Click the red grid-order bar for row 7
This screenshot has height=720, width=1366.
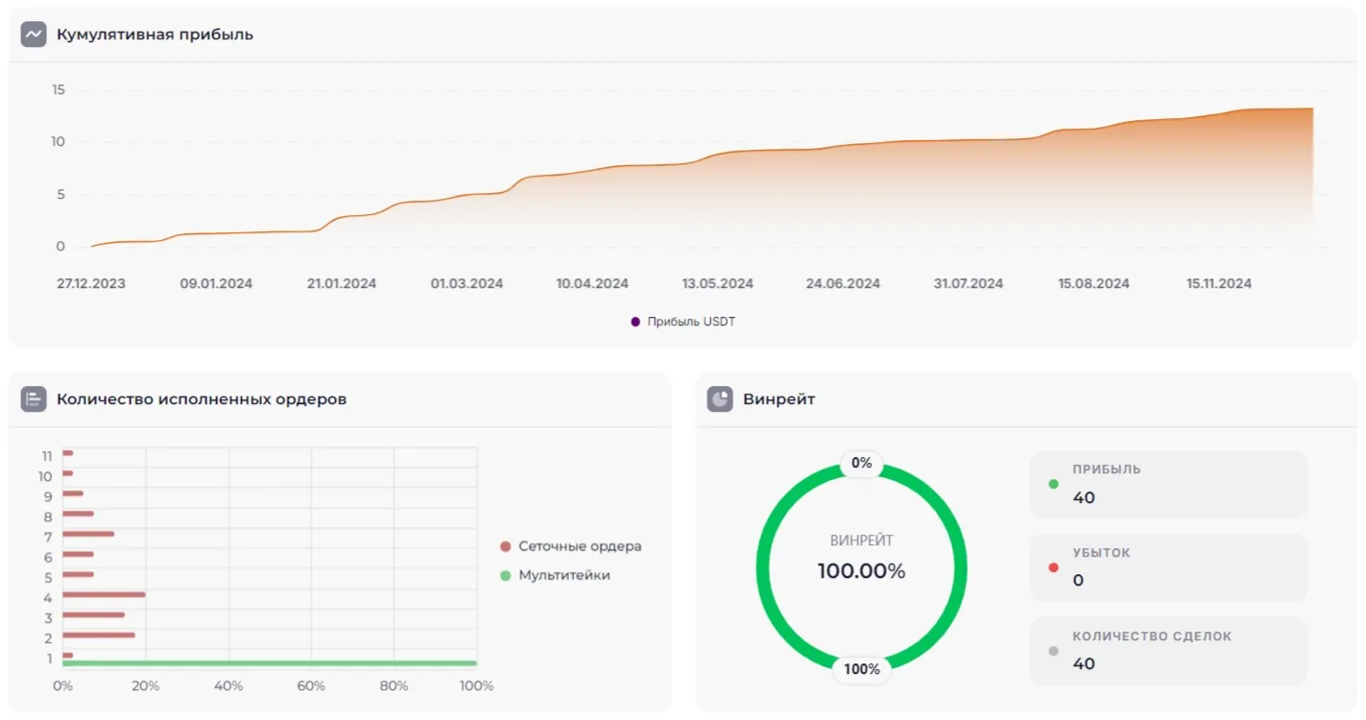pyautogui.click(x=88, y=534)
